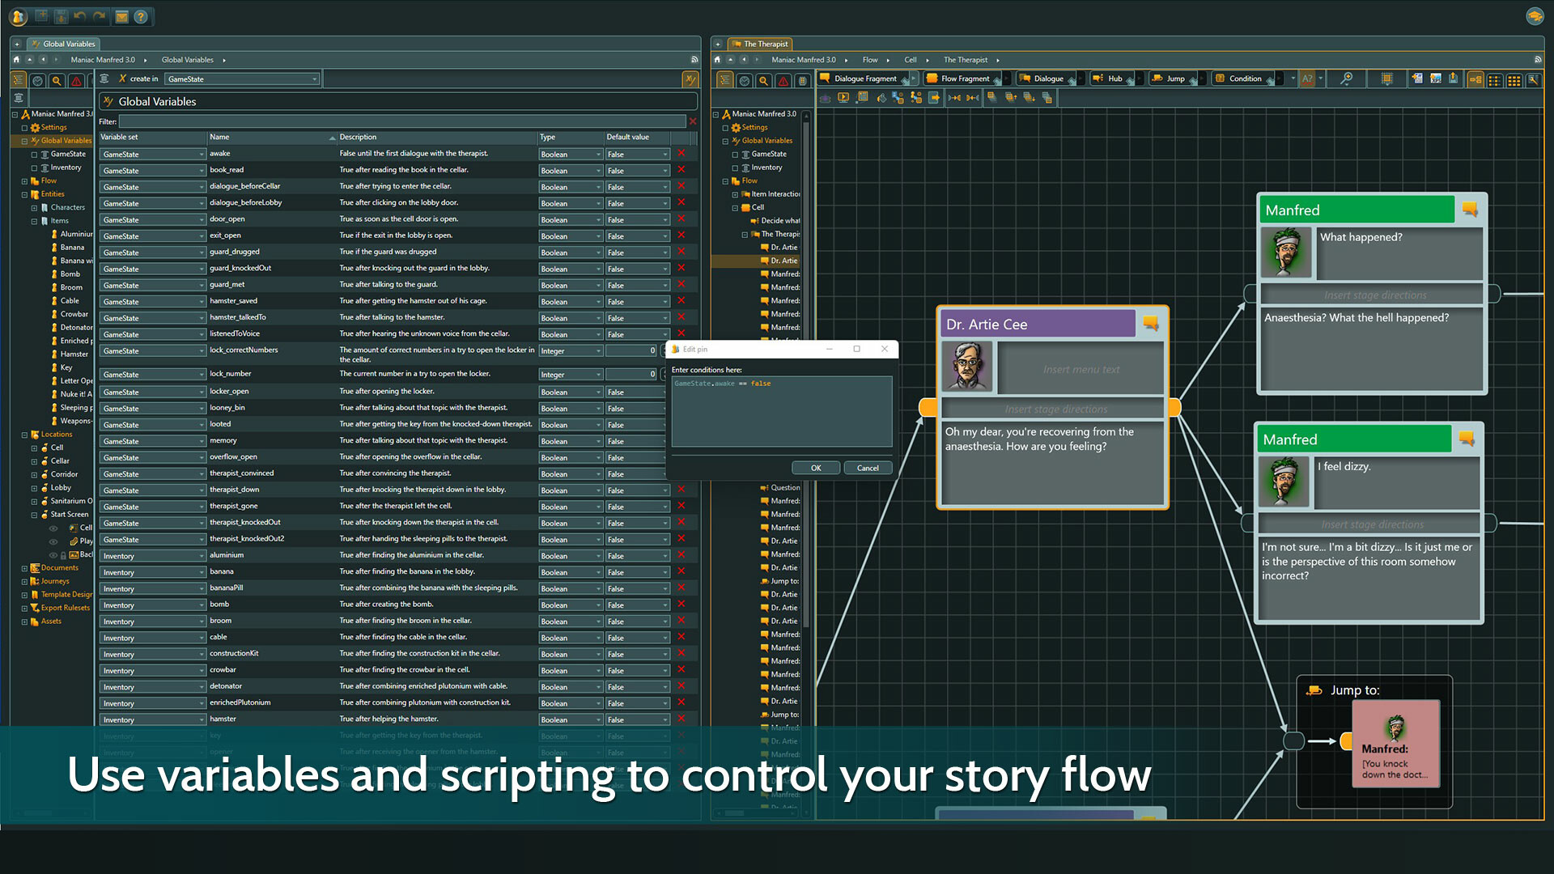This screenshot has width=1554, height=874.
Task: Click the zoom magnifier in the flow editor toolbar
Action: coord(1347,78)
